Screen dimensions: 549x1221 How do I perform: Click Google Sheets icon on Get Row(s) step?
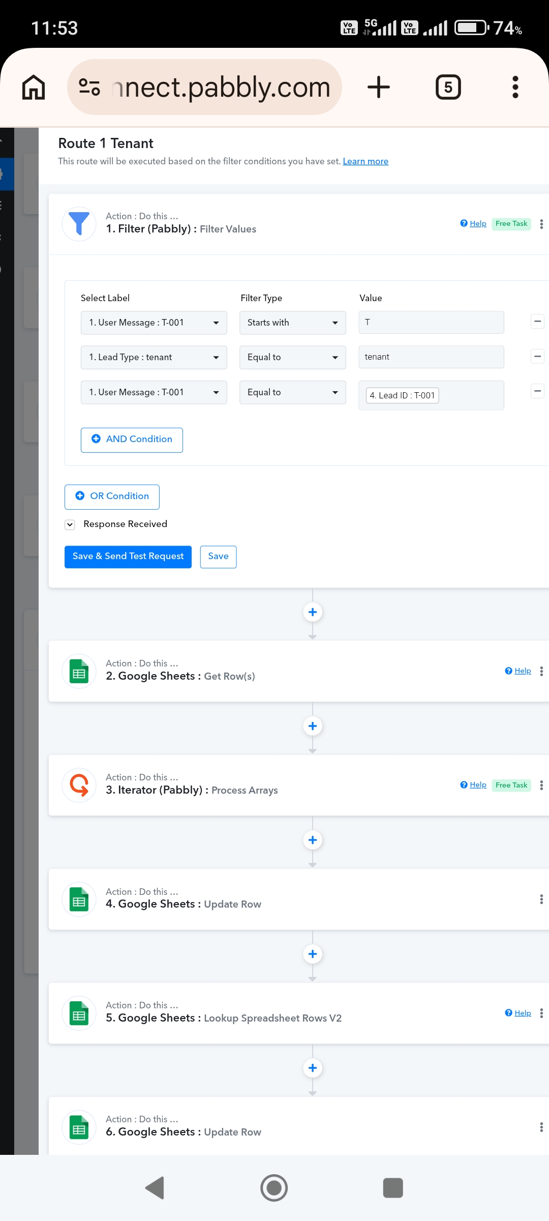(x=79, y=671)
